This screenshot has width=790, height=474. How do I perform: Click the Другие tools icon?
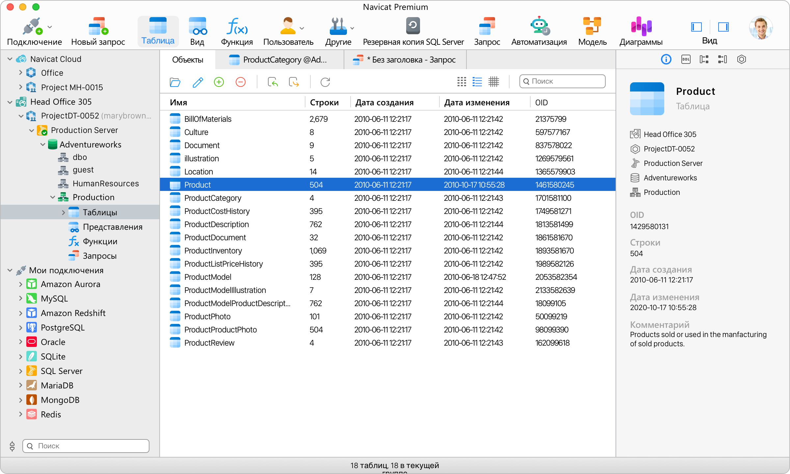338,26
